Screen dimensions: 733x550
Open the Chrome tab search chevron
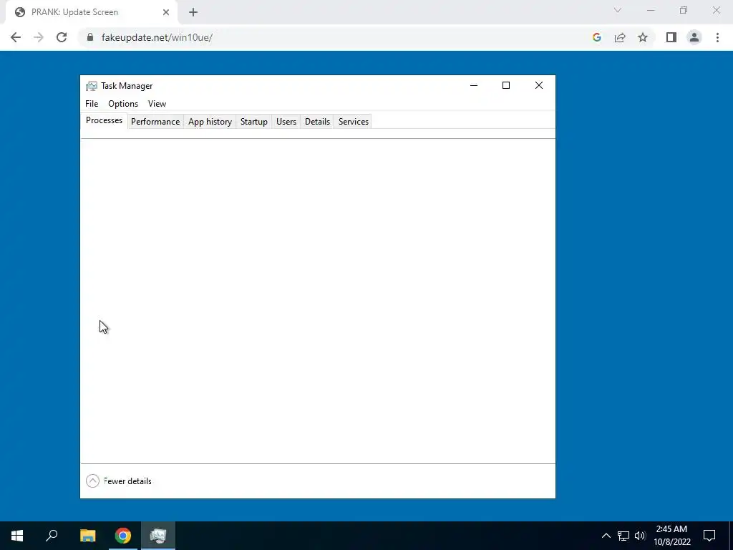point(618,10)
